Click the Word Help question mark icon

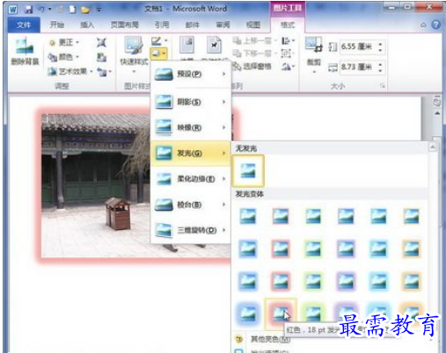click(x=436, y=25)
